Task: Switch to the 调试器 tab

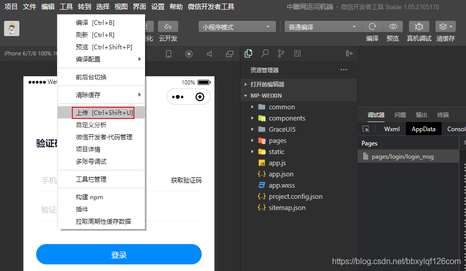Action: coord(376,115)
